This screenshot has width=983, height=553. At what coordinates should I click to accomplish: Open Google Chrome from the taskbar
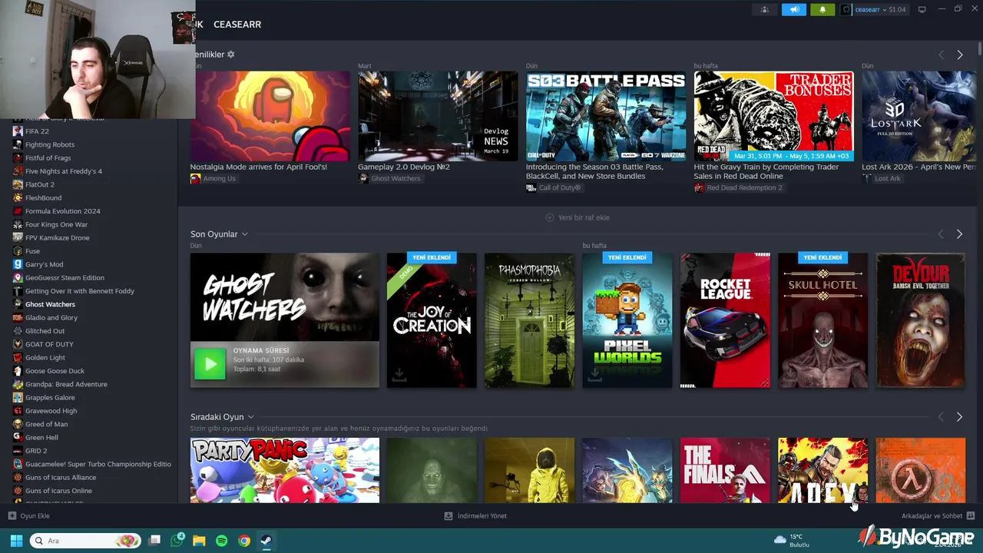point(243,541)
